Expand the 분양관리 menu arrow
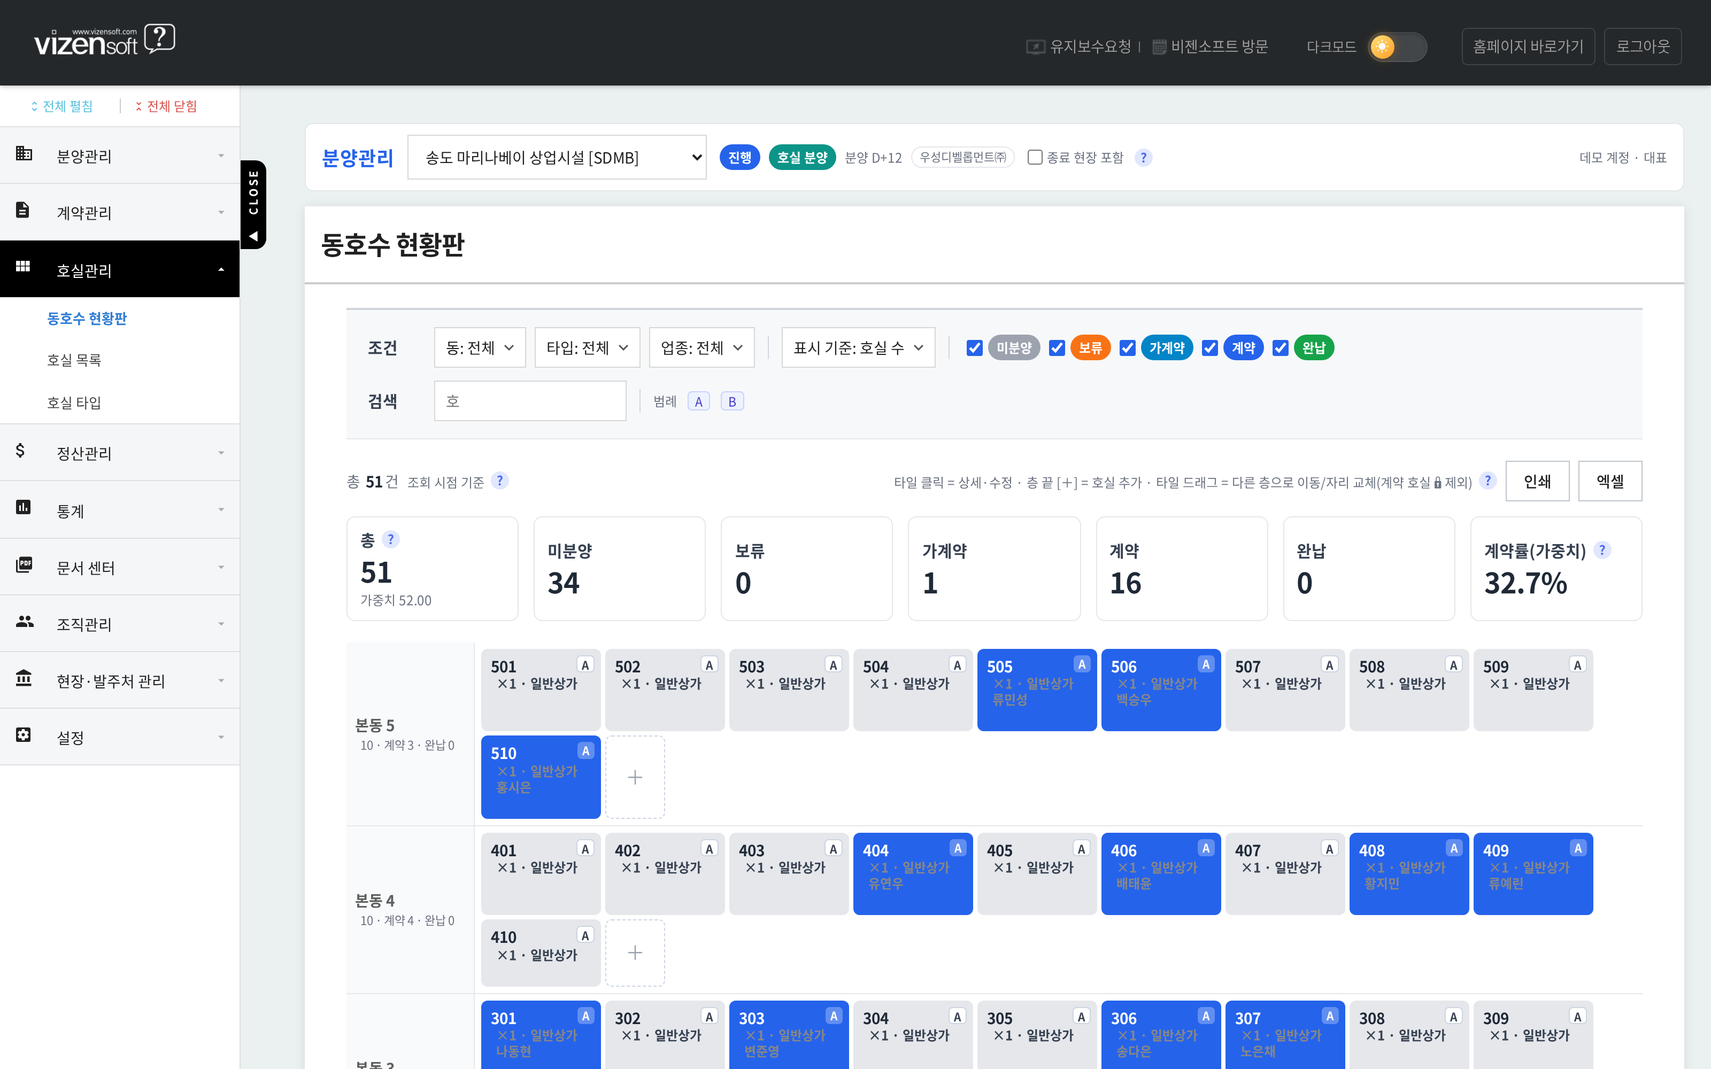This screenshot has height=1069, width=1711. tap(221, 156)
